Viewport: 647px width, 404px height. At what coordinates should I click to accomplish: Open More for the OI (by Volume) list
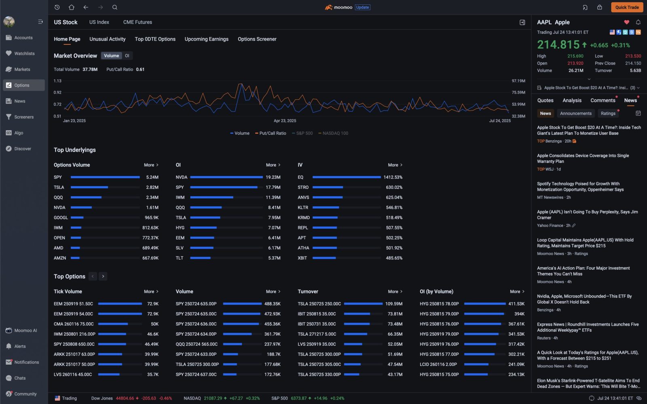tap(517, 292)
